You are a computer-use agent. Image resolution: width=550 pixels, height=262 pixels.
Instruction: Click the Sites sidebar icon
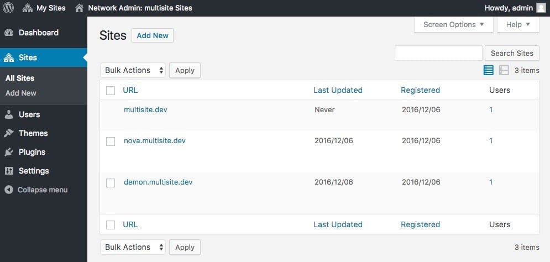pos(9,57)
